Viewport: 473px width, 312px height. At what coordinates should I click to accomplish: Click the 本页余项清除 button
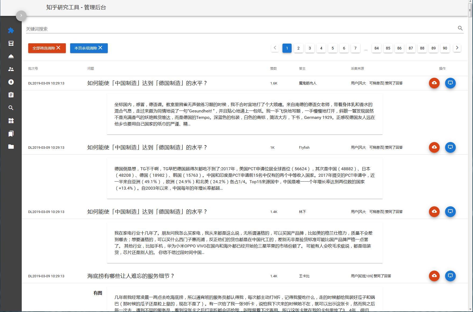pyautogui.click(x=89, y=48)
